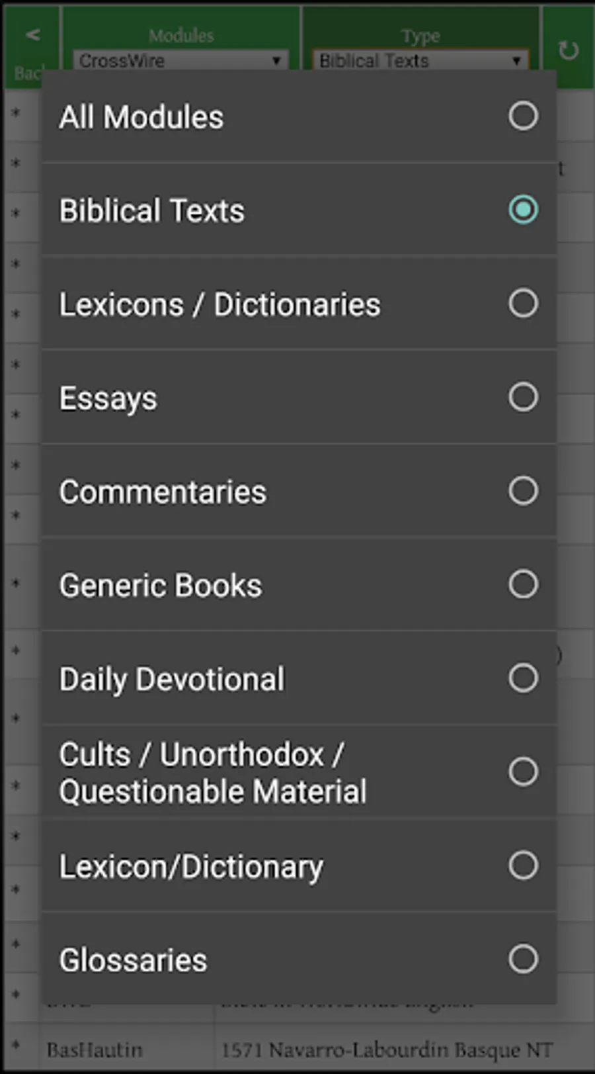Screen dimensions: 595x1074
Task: Select Commentaries radio option
Action: pos(523,491)
